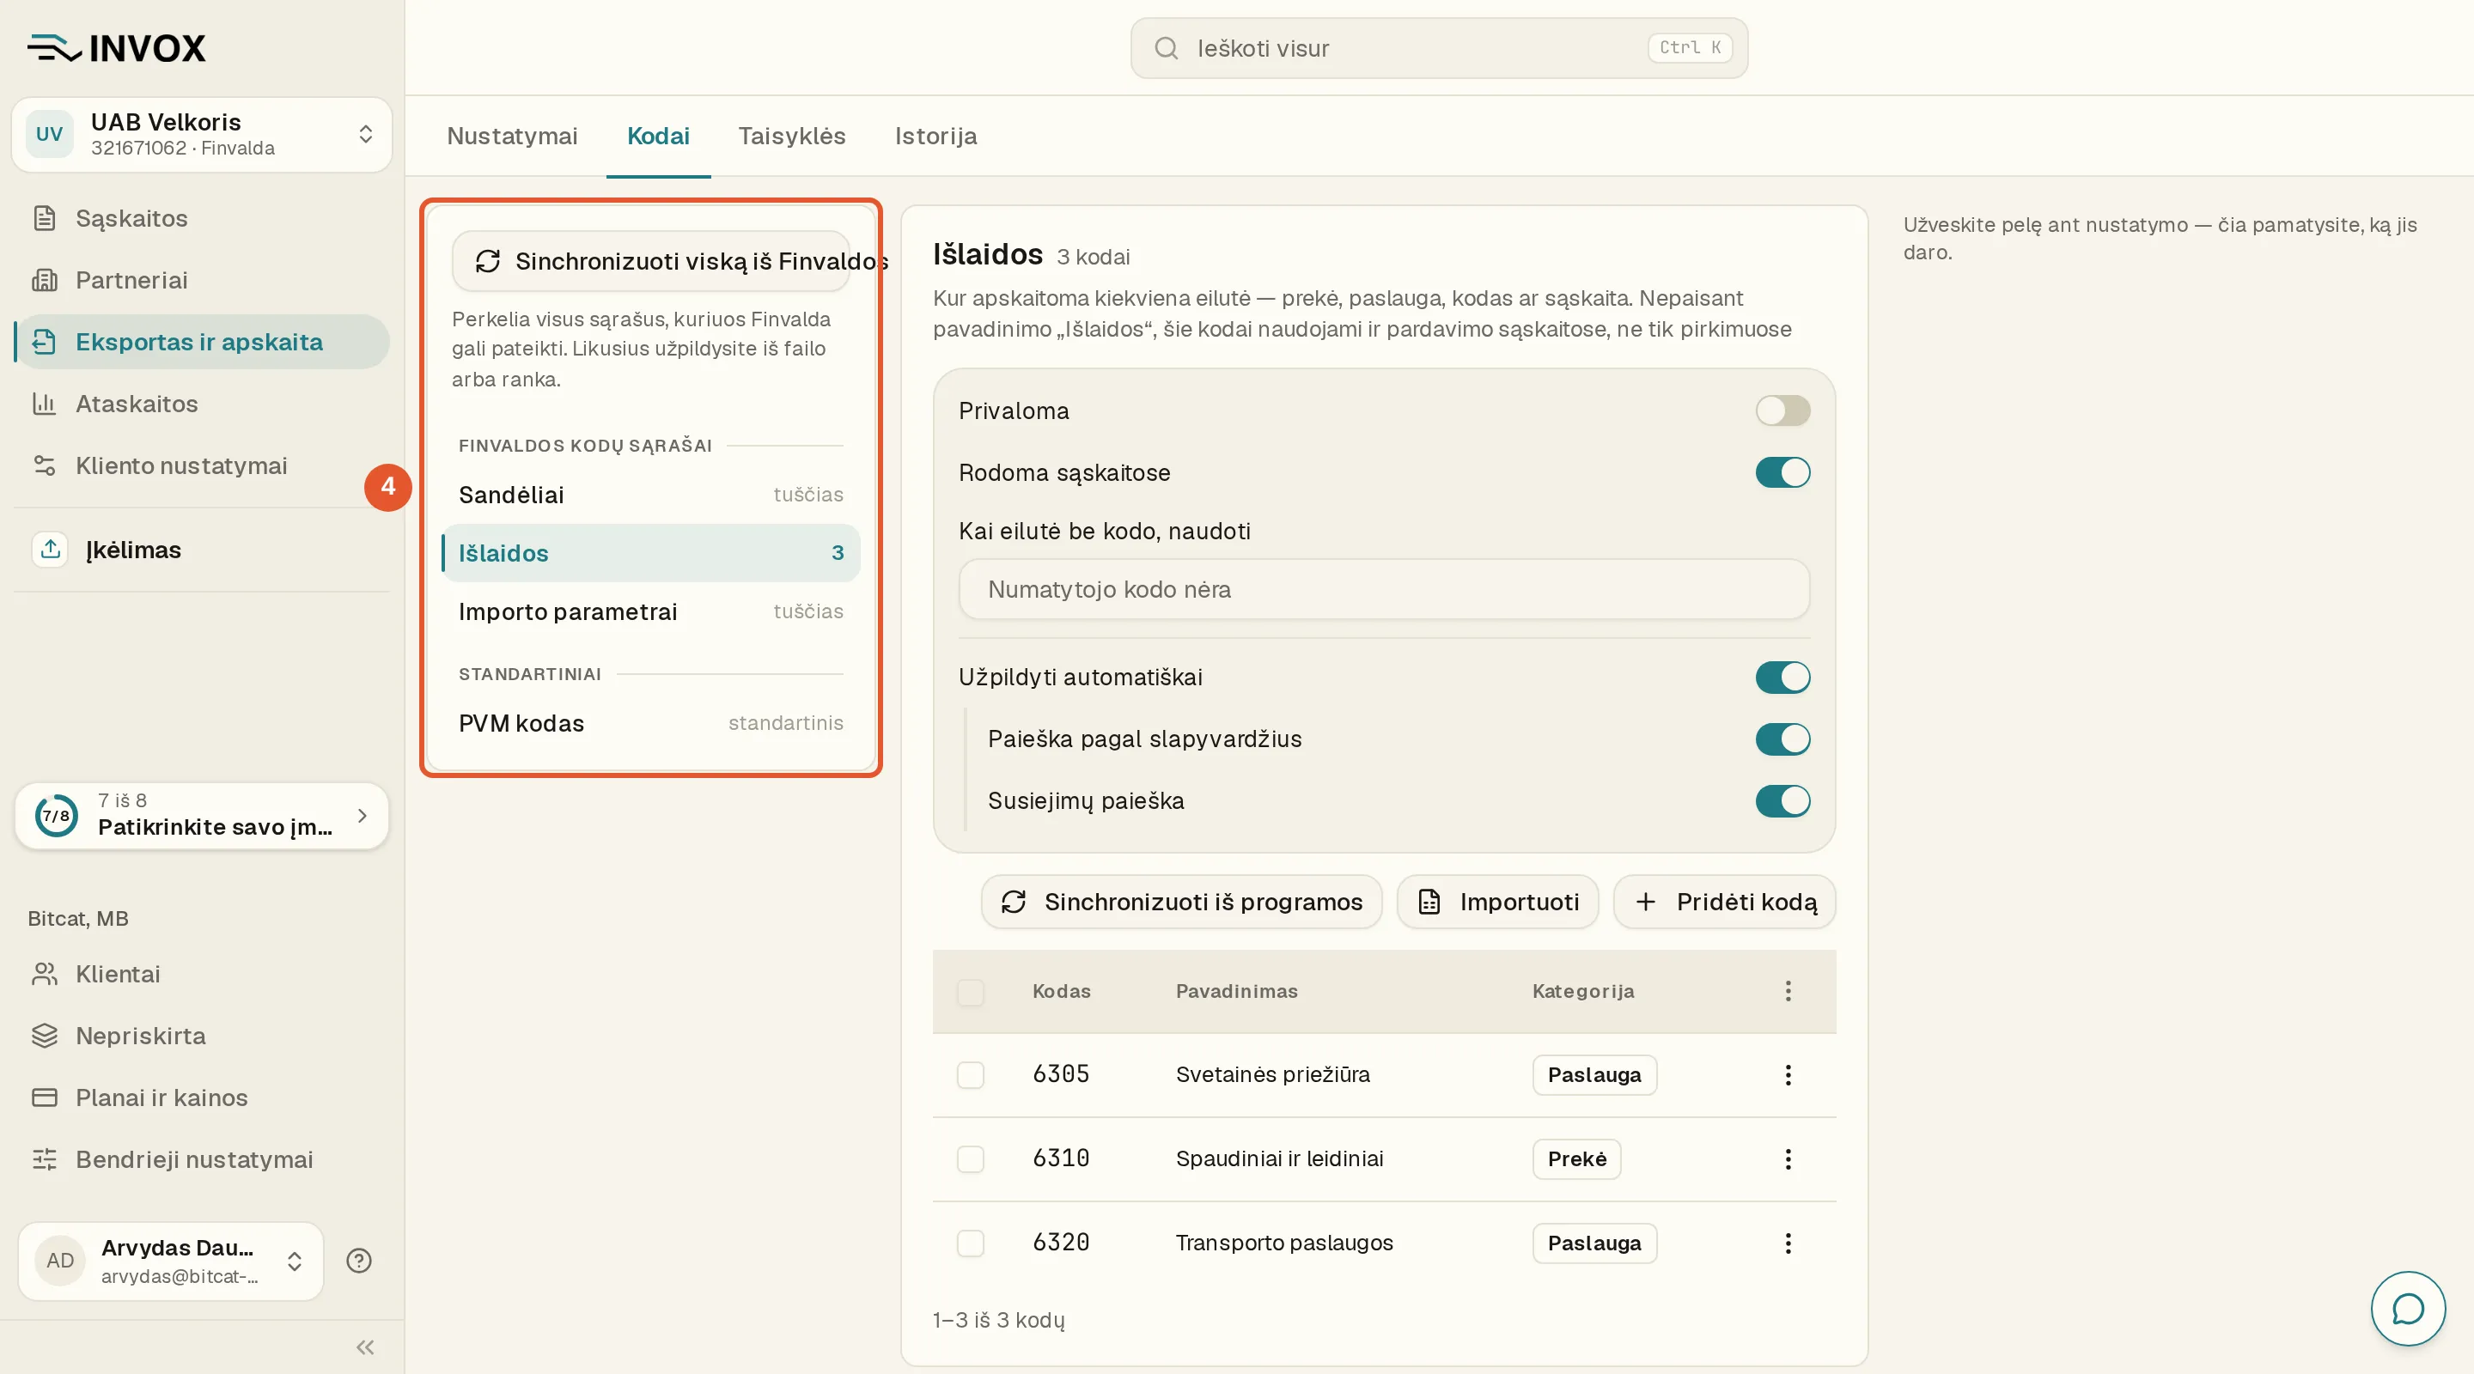Open table header three-dot options
This screenshot has height=1374, width=2474.
[1788, 991]
